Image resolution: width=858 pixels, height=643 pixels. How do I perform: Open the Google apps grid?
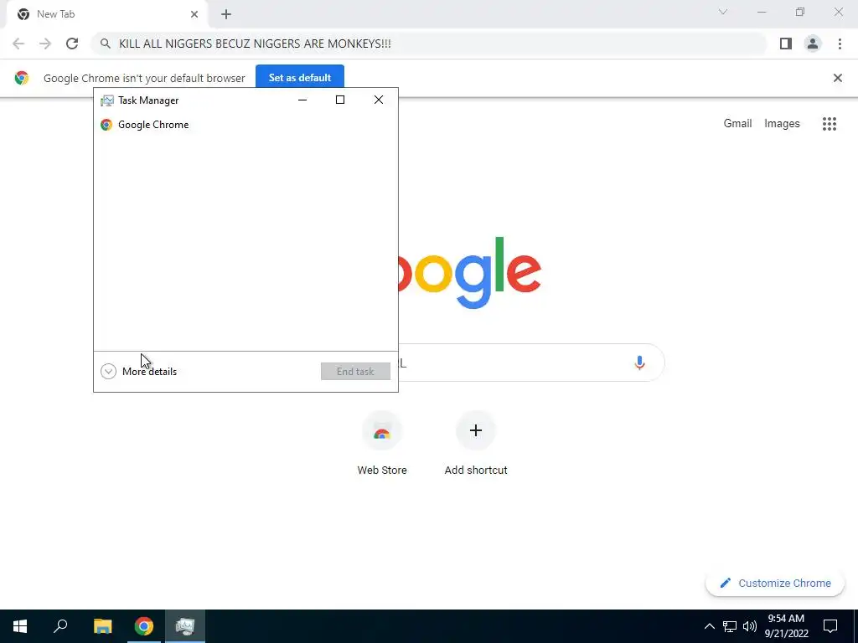pos(829,124)
